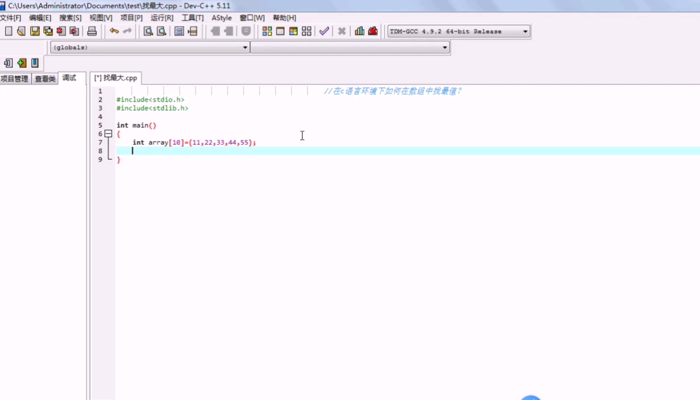Switch to the 项目管理 panel tab

(14, 79)
